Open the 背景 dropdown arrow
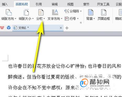This screenshot has width=122, height=97. pyautogui.click(x=94, y=19)
